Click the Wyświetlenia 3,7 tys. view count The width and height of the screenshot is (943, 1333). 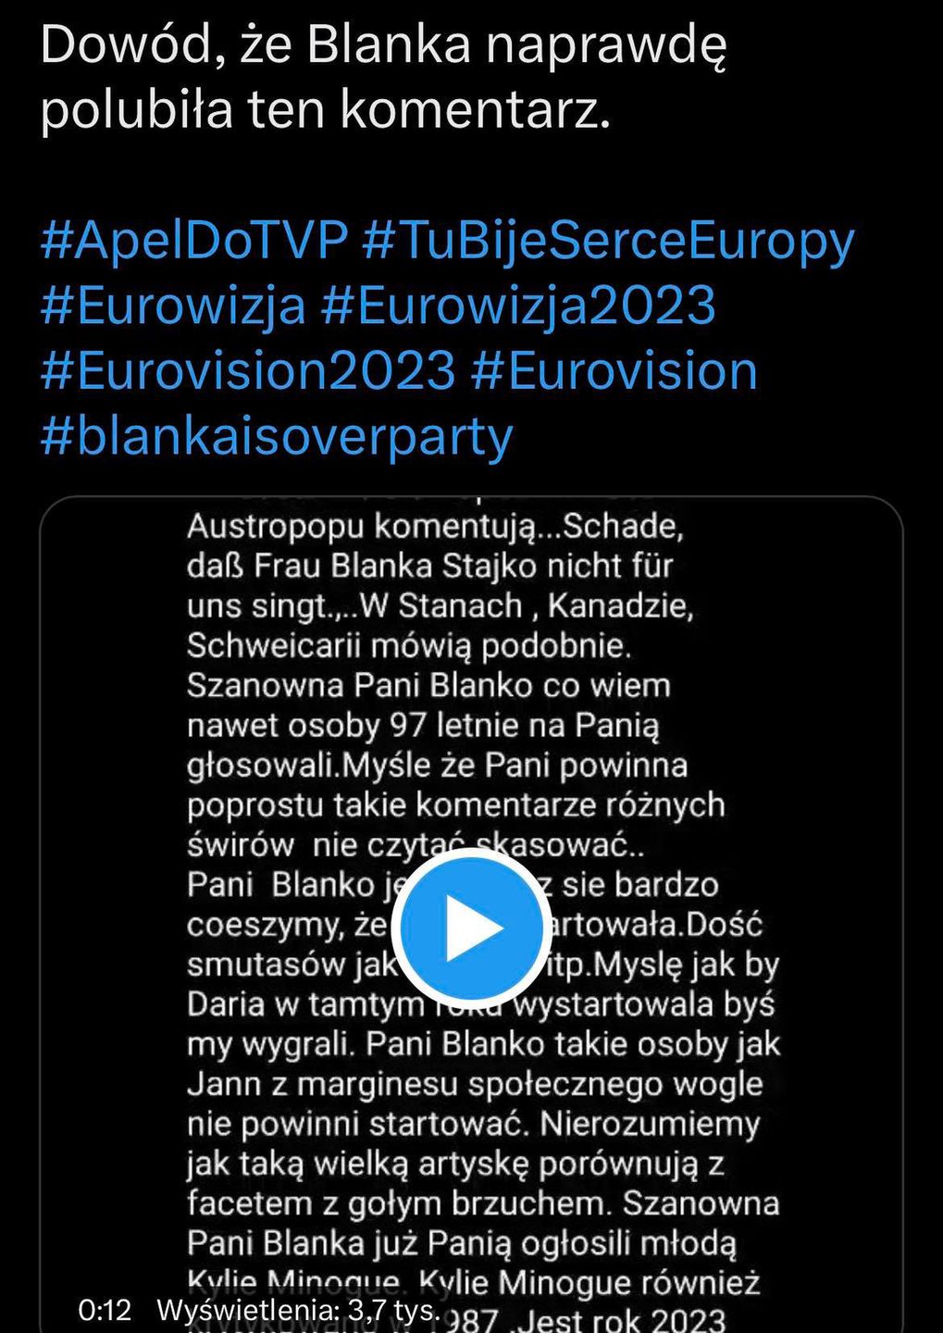point(298,1310)
